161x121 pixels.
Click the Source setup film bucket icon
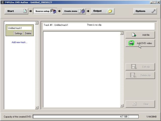click(53, 11)
